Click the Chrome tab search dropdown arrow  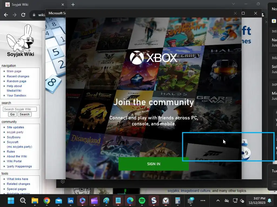[x=233, y=4]
